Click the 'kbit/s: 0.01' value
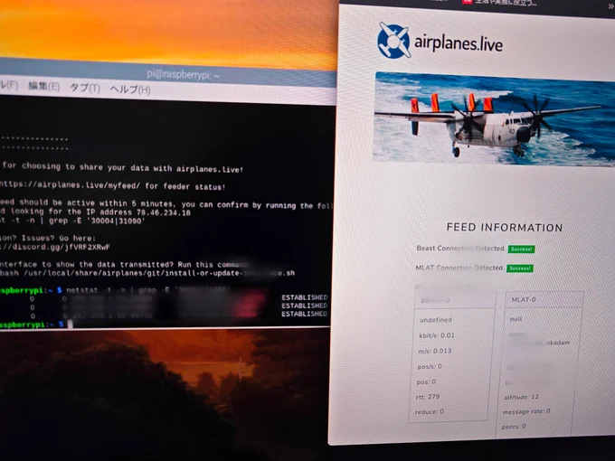The height and width of the screenshot is (461, 615). [x=437, y=335]
